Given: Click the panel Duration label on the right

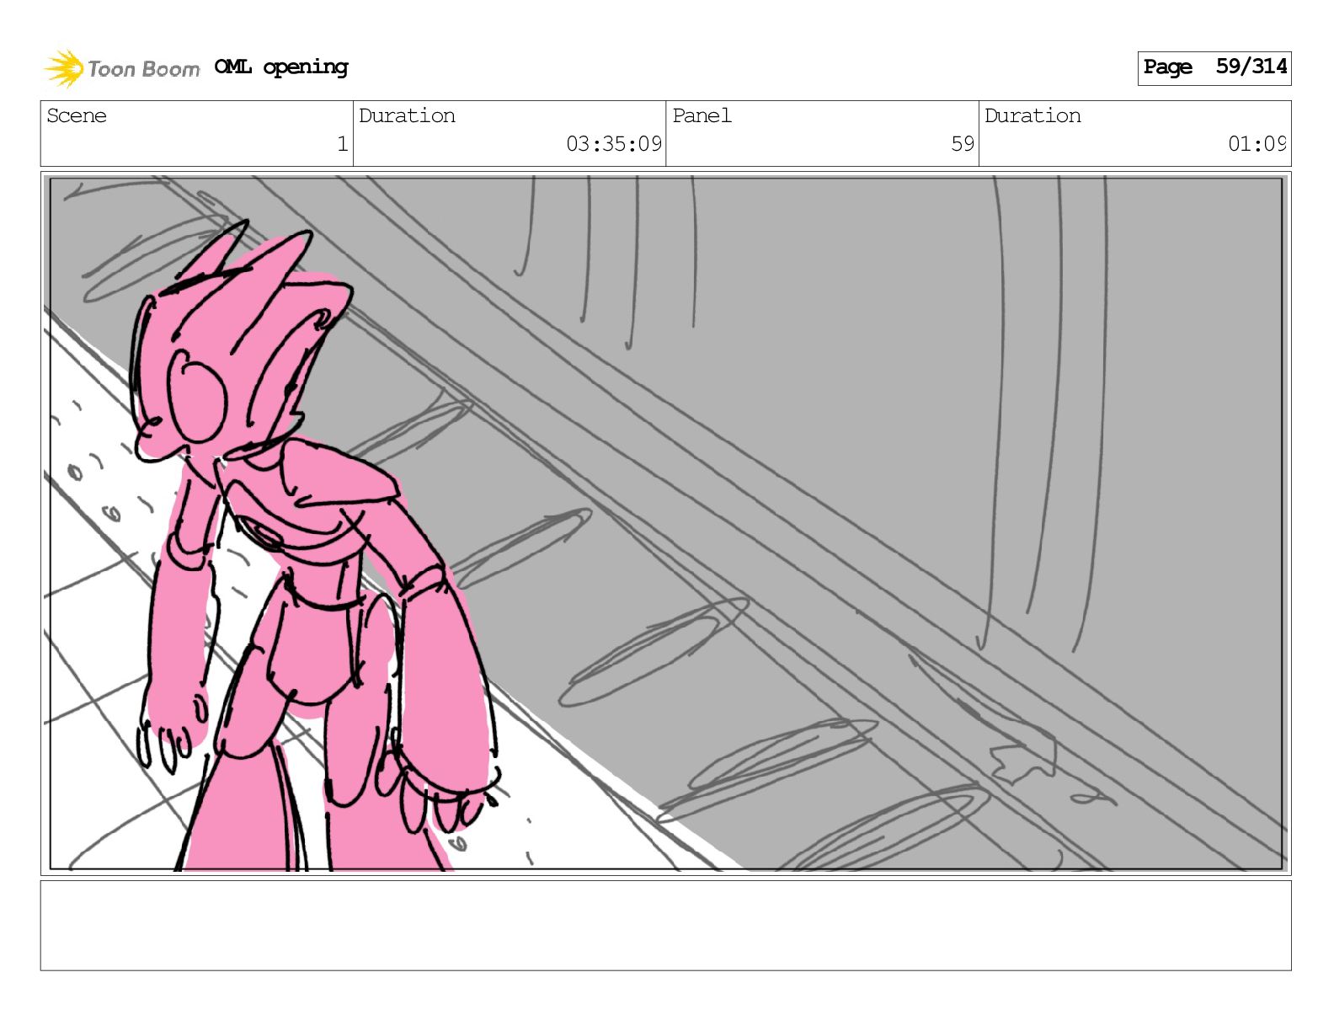Looking at the screenshot, I should [1033, 116].
